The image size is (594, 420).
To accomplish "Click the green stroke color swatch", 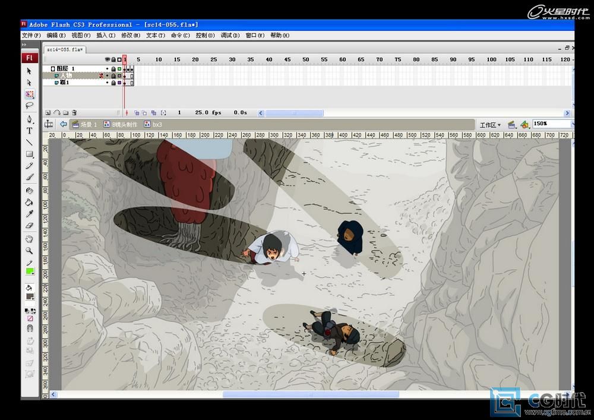I will pyautogui.click(x=30, y=271).
